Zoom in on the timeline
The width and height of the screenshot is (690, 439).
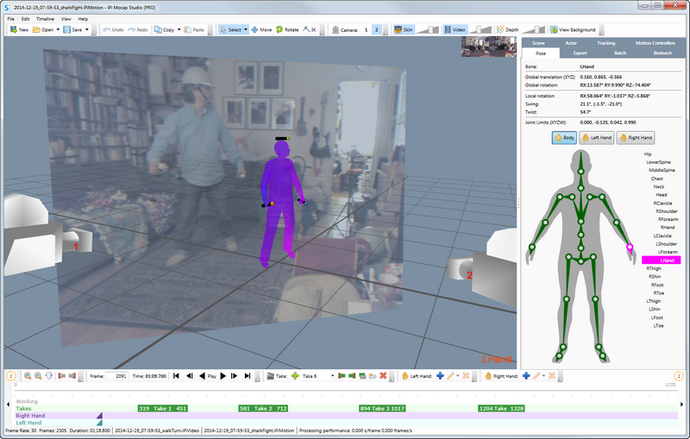click(x=28, y=376)
